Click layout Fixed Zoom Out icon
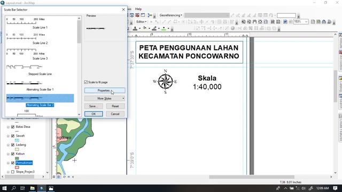 278,22
